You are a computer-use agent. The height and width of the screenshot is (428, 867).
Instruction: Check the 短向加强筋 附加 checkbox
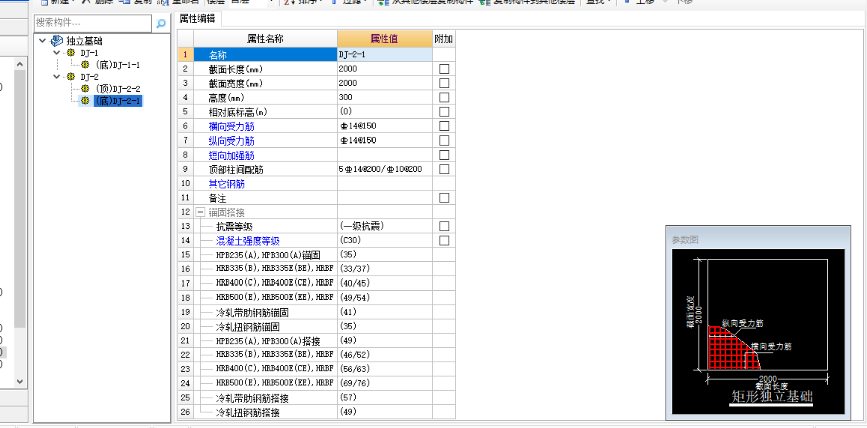tap(444, 155)
